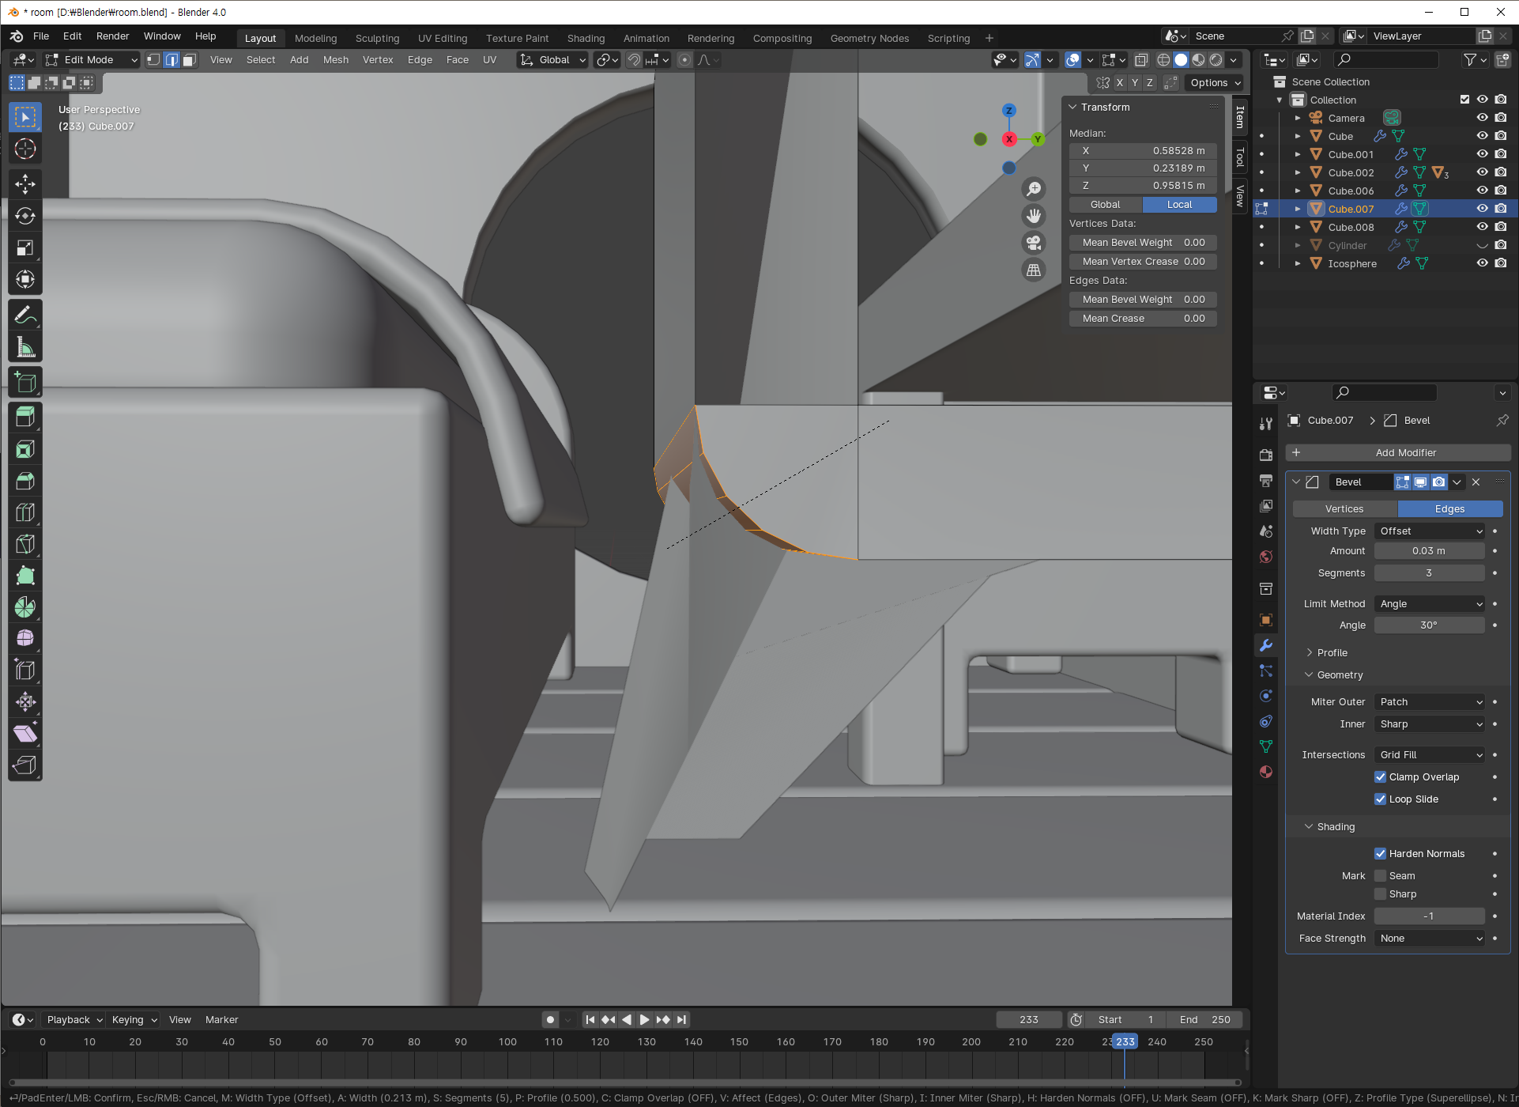This screenshot has height=1107, width=1519.
Task: Expand Cube.008 in the outliner
Action: pyautogui.click(x=1298, y=228)
